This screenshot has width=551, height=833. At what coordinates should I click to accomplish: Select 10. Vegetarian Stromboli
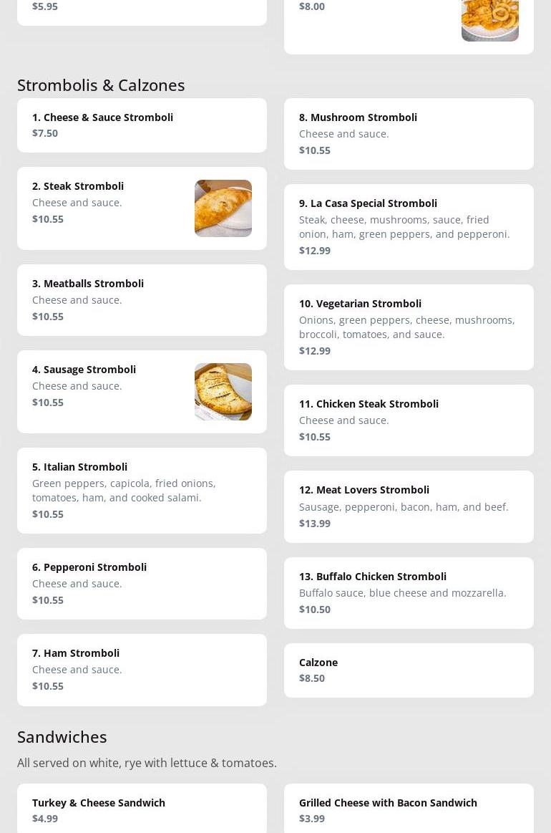(x=409, y=327)
